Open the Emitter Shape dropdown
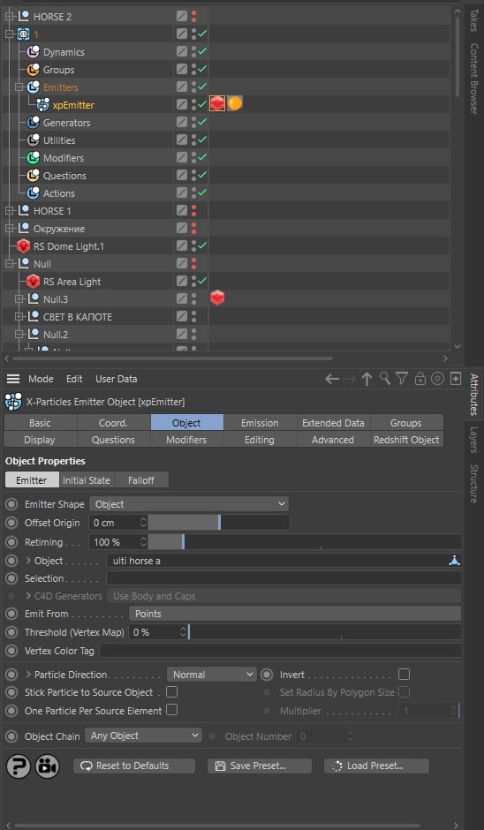Viewport: 484px width, 830px height. pyautogui.click(x=189, y=504)
